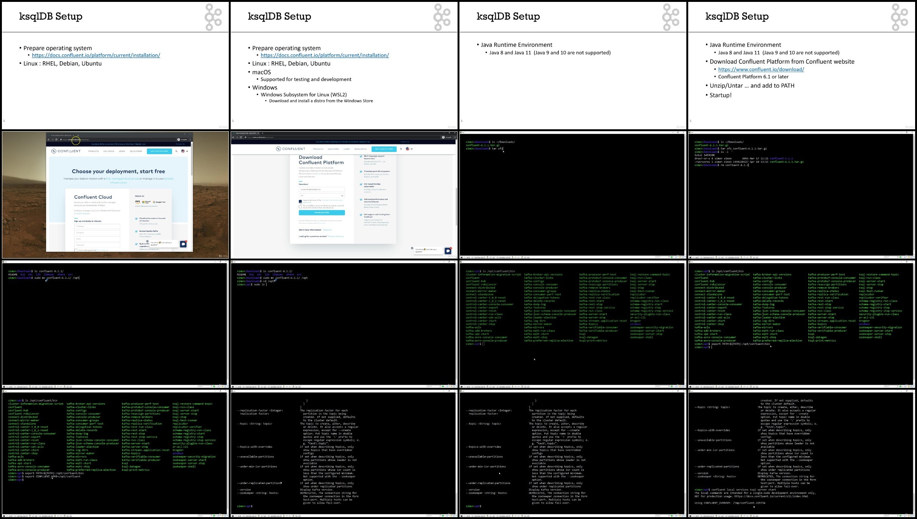Go back in the Download Confluent Platform browser frame
The image size is (917, 519).
click(233, 137)
